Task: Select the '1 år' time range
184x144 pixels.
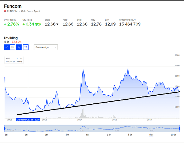Action: pos(109,135)
